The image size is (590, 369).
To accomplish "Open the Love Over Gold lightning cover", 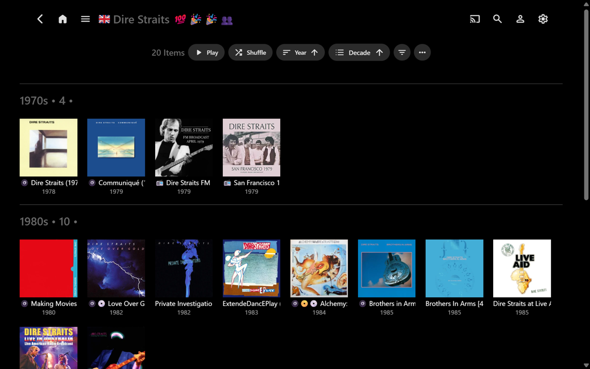I will (116, 269).
